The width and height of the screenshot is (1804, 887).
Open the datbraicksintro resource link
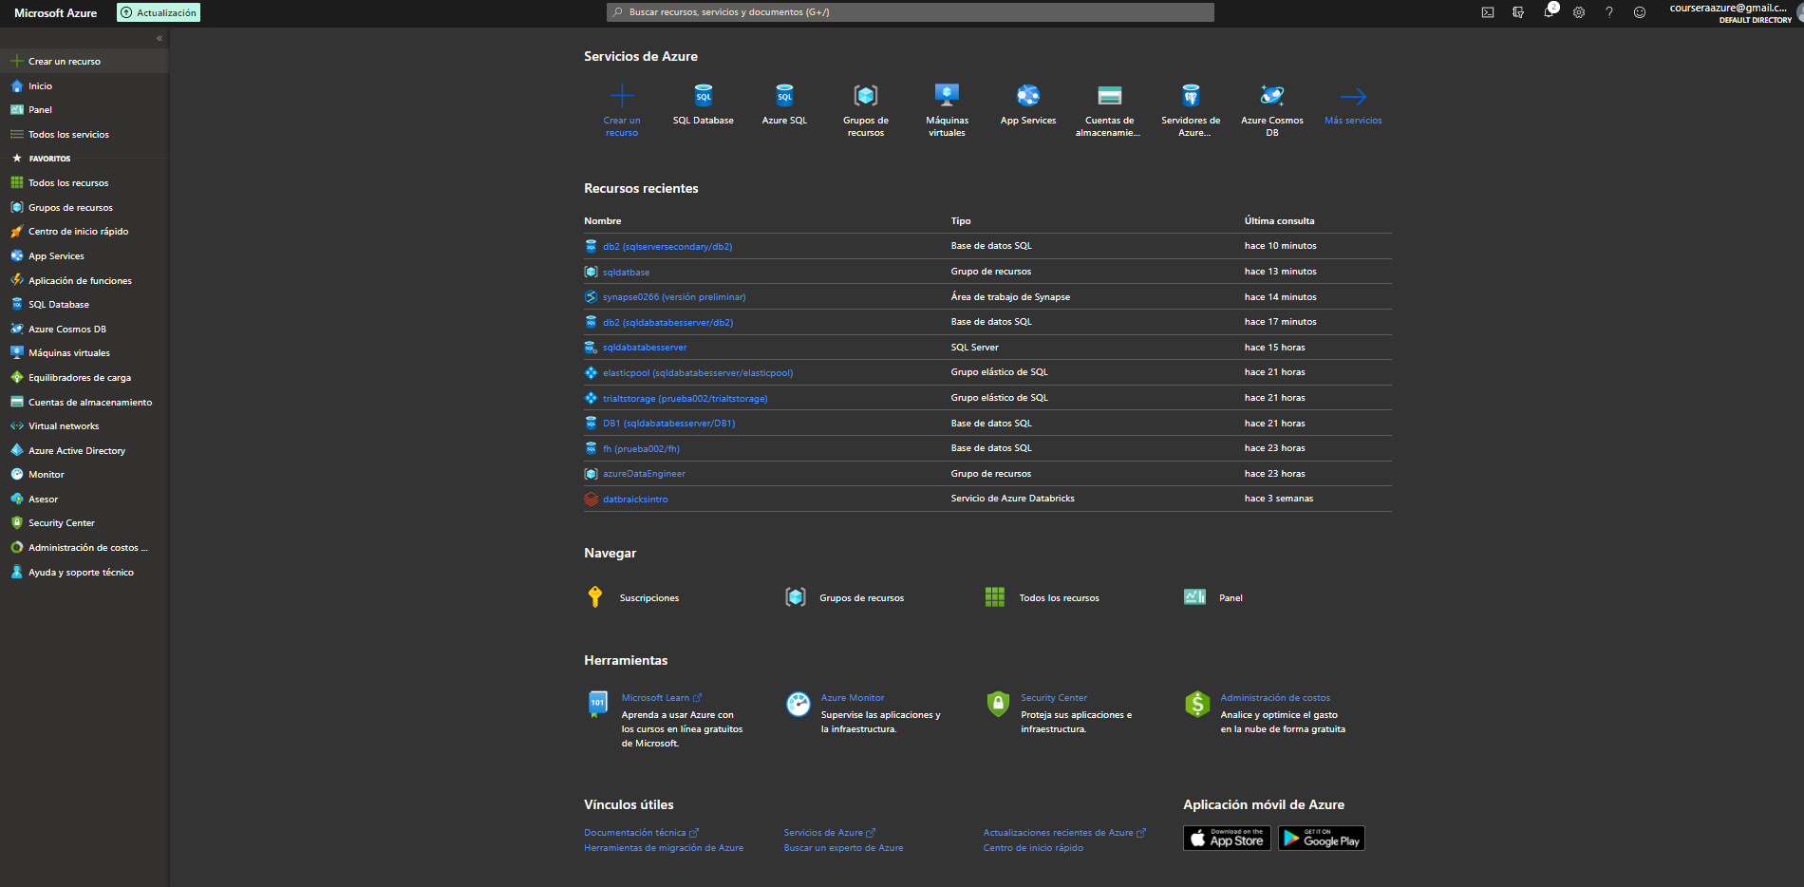point(634,500)
